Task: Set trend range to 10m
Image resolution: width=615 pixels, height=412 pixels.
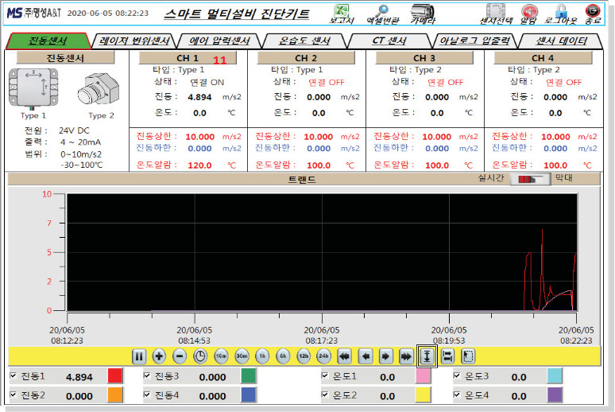Action: [221, 356]
